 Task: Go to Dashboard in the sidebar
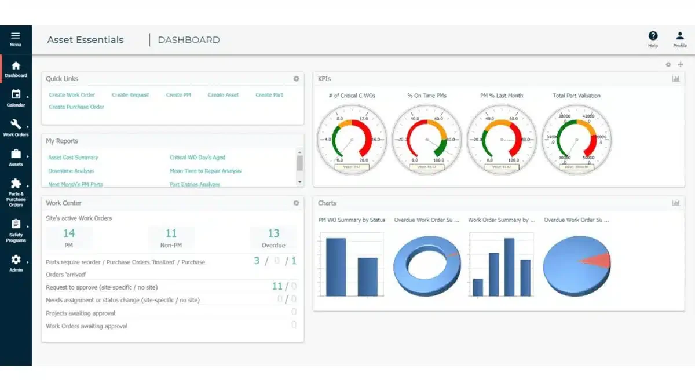point(16,70)
